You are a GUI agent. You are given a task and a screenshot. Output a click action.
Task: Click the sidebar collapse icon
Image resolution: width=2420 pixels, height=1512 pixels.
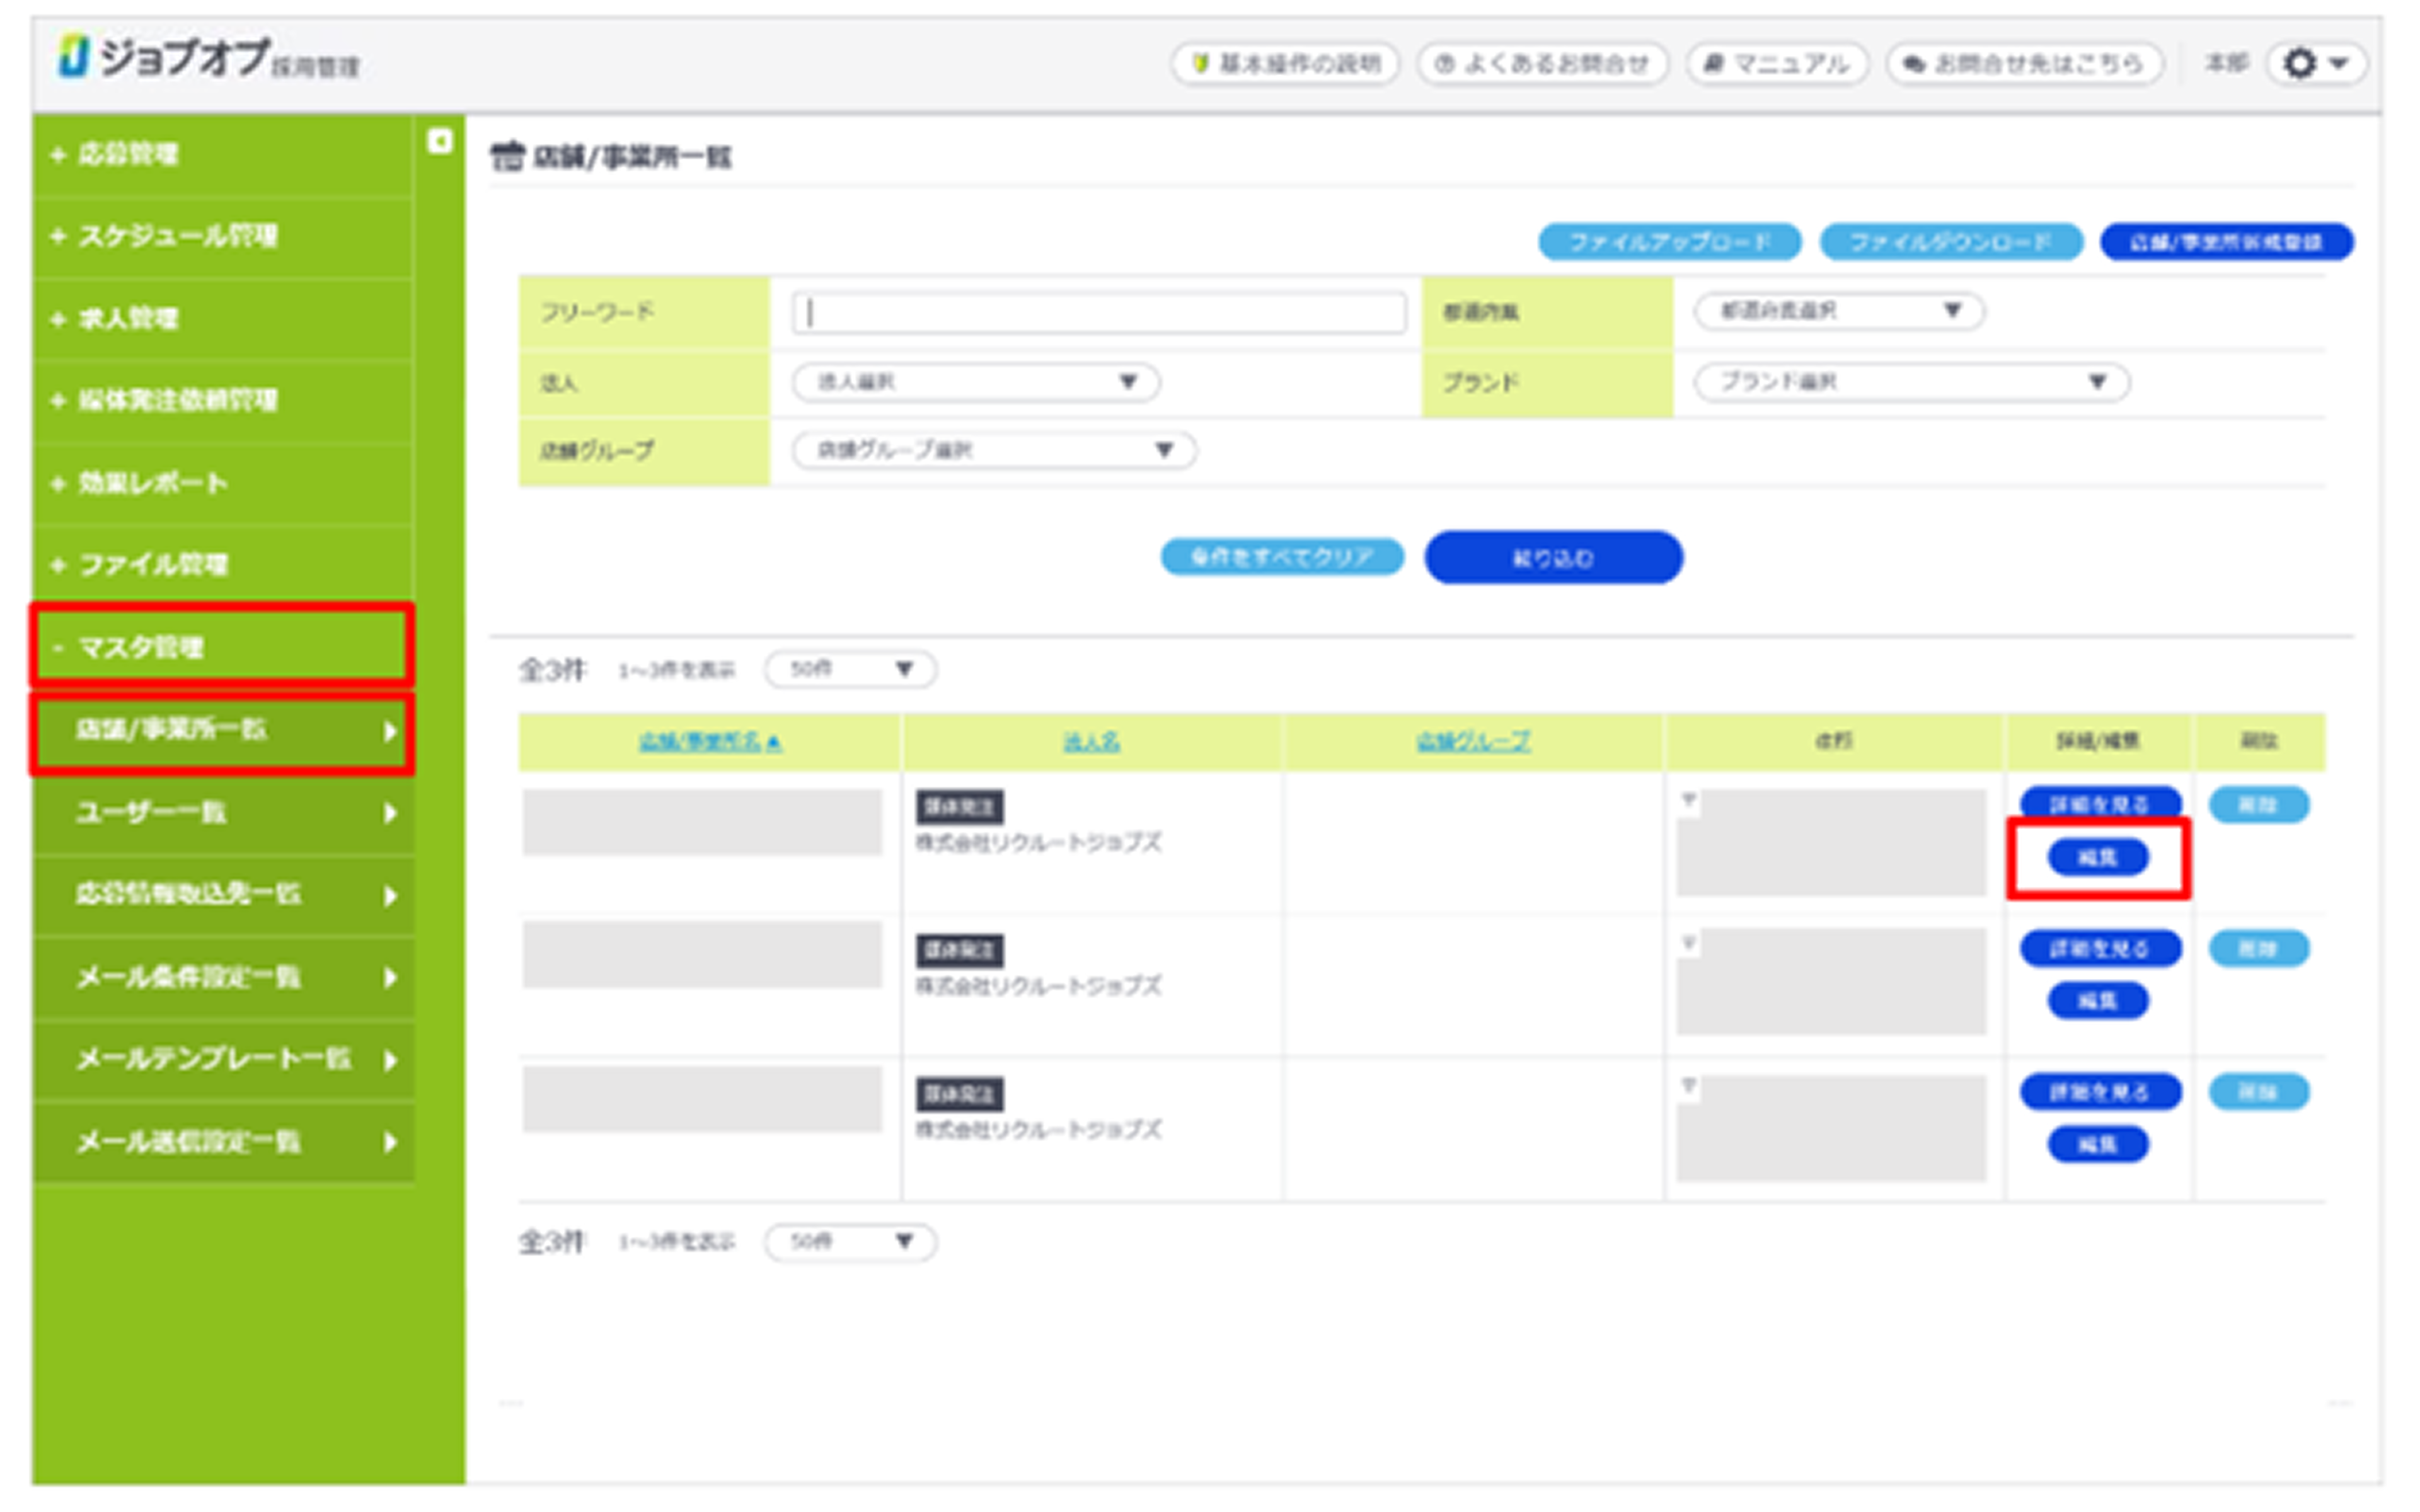(439, 141)
